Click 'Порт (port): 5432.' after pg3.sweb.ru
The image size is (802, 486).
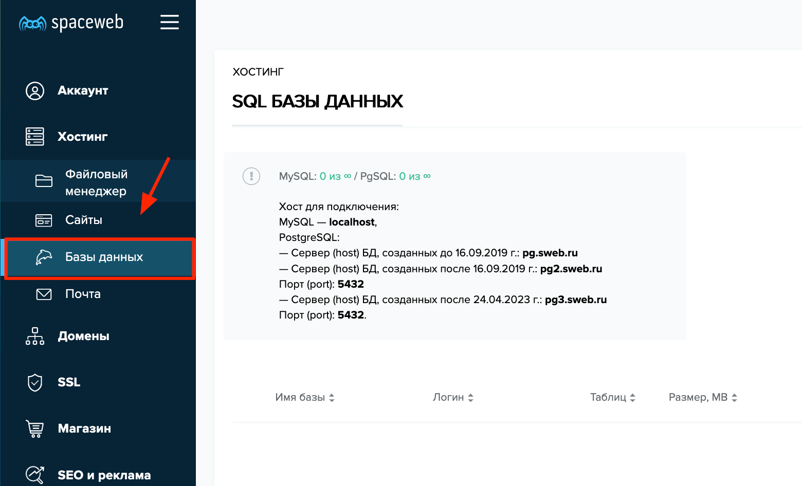pos(323,315)
